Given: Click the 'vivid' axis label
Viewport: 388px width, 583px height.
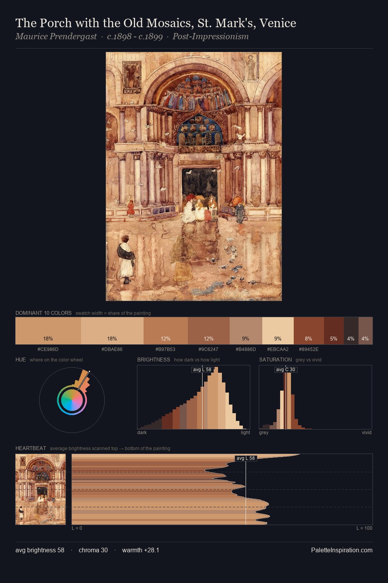Looking at the screenshot, I should click(367, 433).
